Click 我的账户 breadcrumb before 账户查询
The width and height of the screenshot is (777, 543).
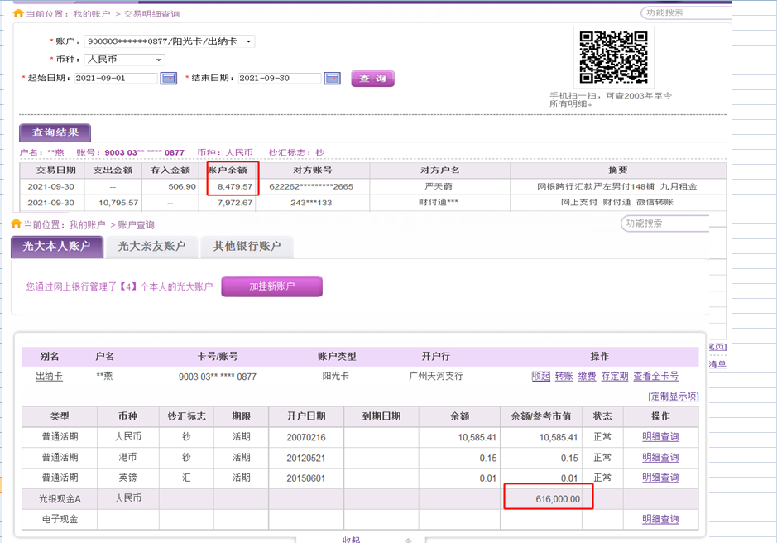[87, 225]
